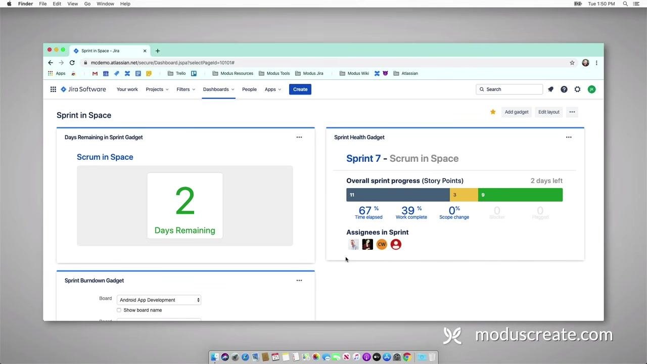Image resolution: width=647 pixels, height=364 pixels.
Task: Open the JK user profile avatar
Action: 591,89
